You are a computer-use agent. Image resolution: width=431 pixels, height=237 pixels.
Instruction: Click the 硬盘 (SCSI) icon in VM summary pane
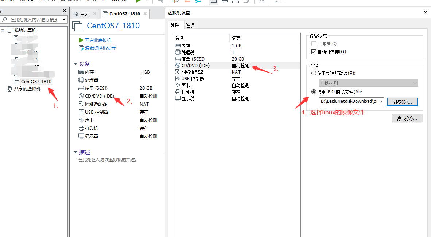[81, 88]
